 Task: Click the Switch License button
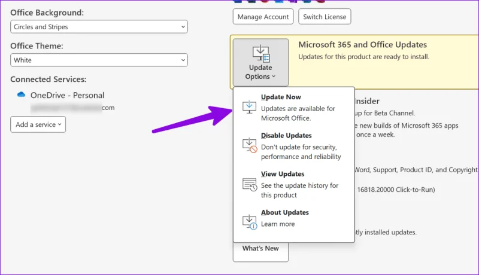point(325,17)
